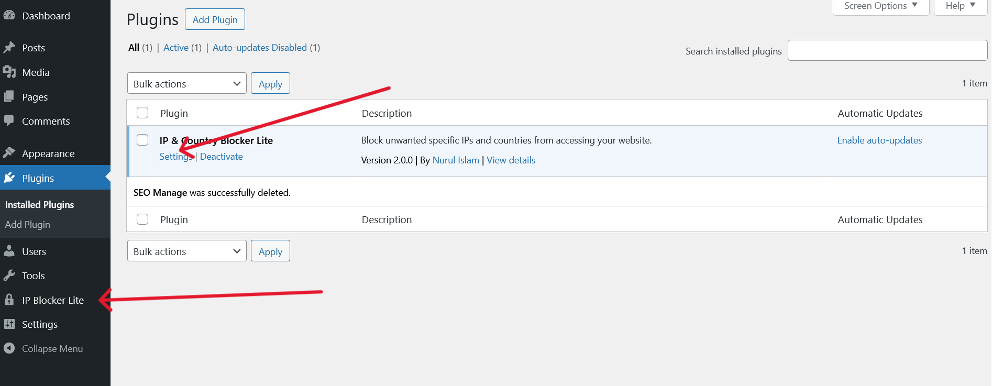
Task: Tick the IP & Country Blocker Lite checkbox
Action: [x=142, y=140]
